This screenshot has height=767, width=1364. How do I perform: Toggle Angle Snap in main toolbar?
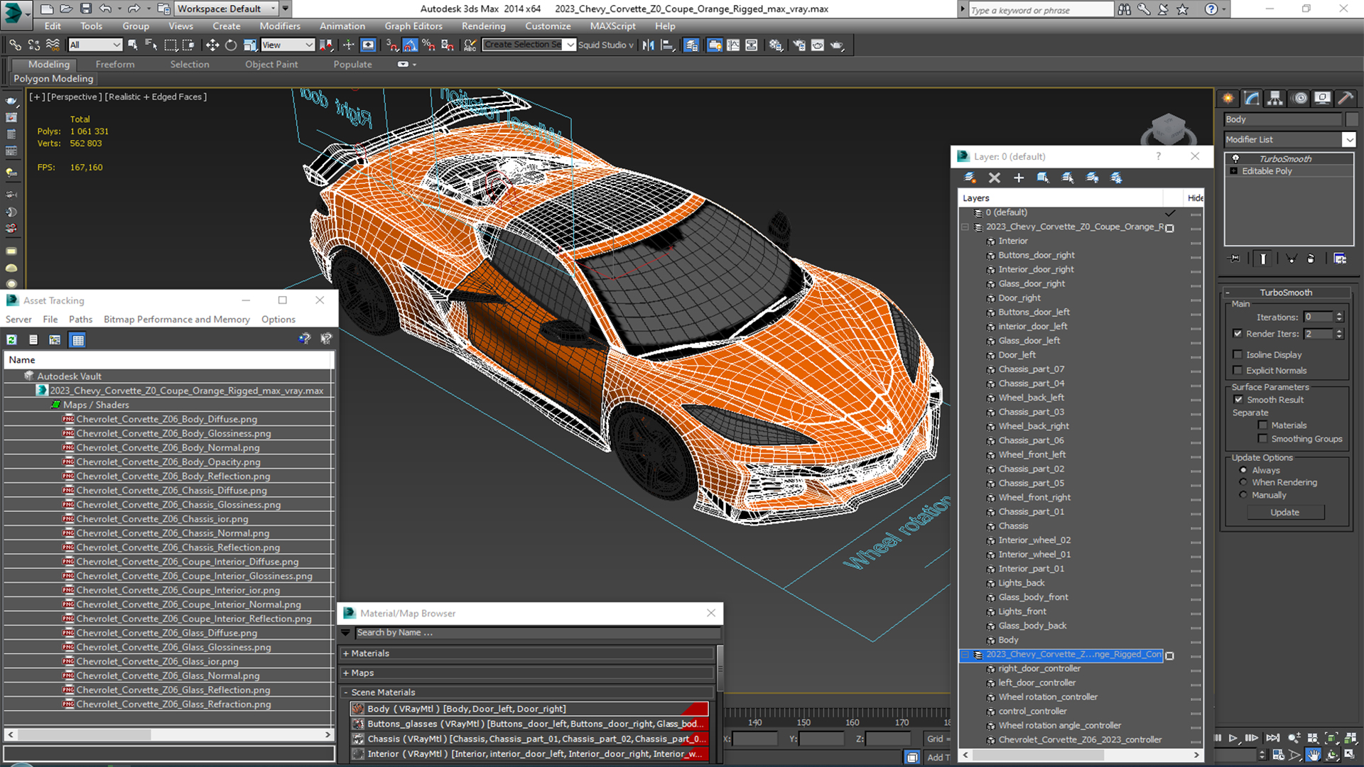[411, 45]
